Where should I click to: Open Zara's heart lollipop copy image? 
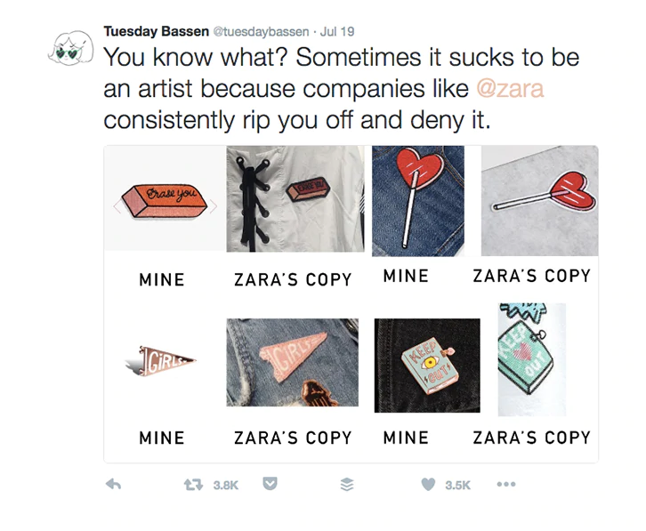pos(539,201)
